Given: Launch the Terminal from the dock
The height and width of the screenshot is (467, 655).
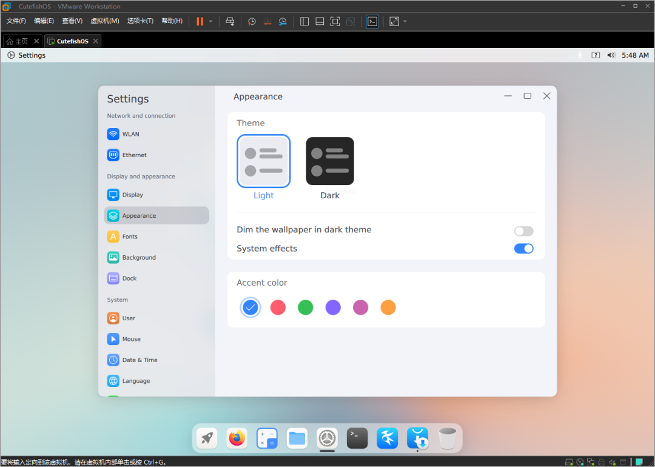Looking at the screenshot, I should [x=357, y=438].
